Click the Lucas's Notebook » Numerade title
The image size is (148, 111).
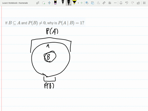click(x=15, y=3)
